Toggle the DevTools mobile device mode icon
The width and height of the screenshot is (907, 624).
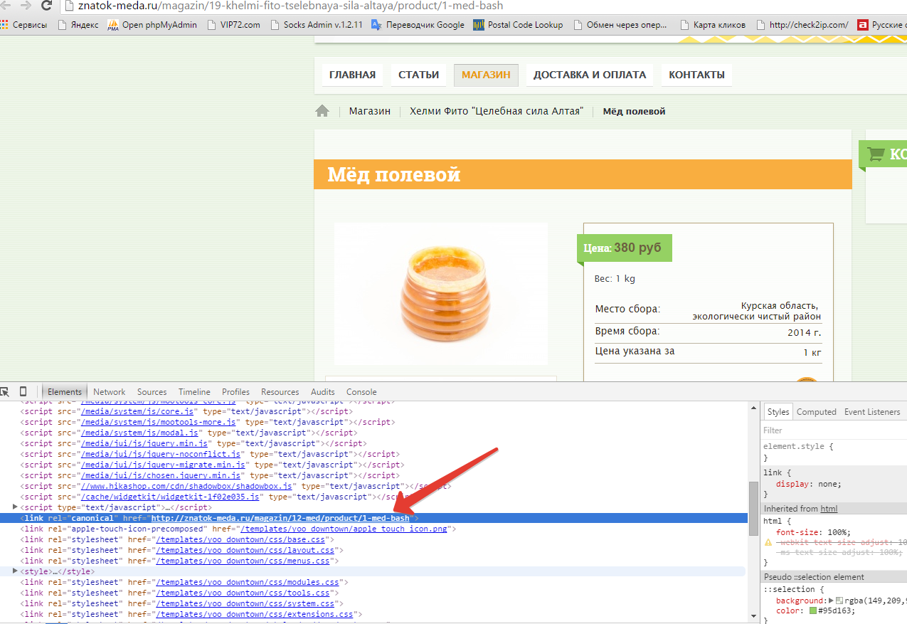[23, 392]
